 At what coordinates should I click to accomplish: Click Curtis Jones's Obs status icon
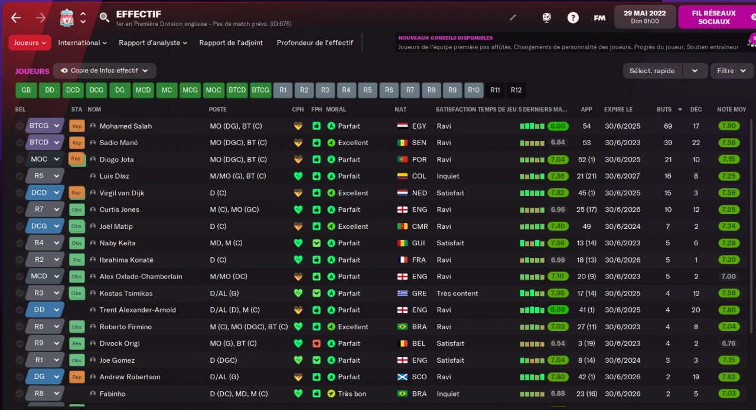77,209
